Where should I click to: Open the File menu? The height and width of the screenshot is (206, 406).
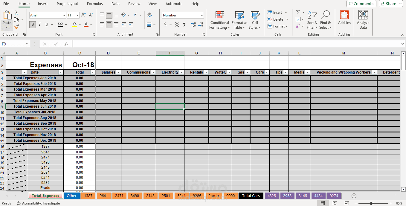pyautogui.click(x=6, y=4)
